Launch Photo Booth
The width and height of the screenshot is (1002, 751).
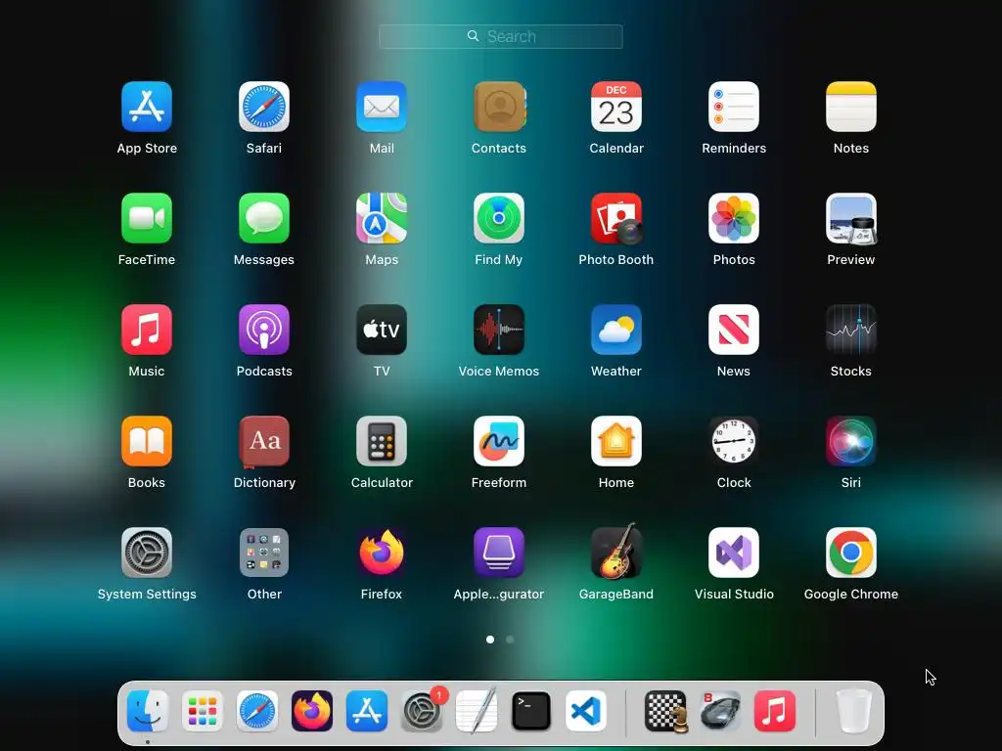(x=616, y=218)
